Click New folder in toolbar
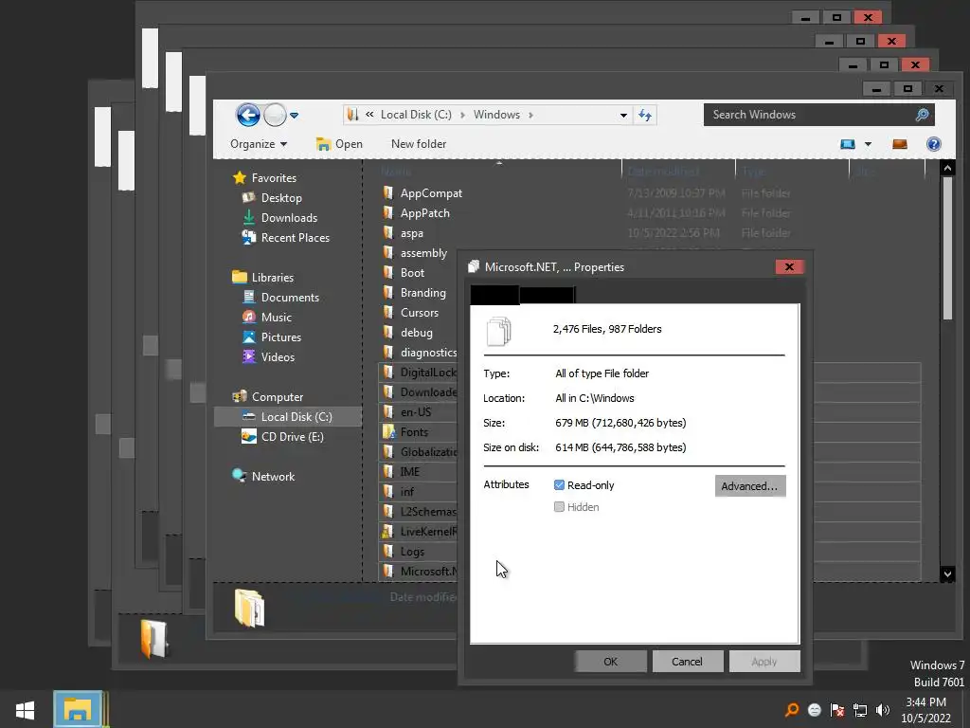 (418, 144)
